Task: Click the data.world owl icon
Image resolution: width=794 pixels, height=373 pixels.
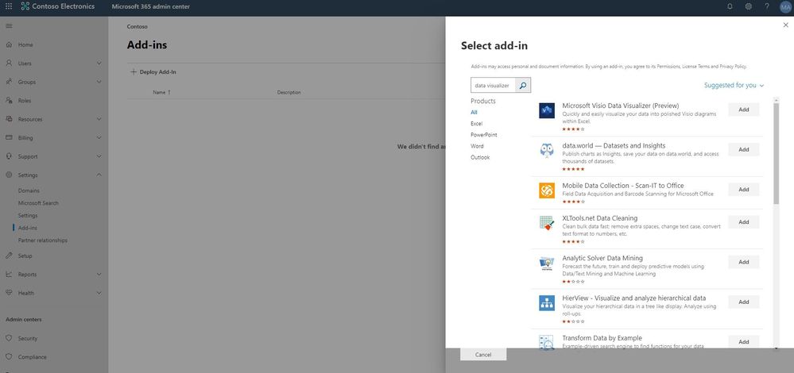Action: (547, 151)
